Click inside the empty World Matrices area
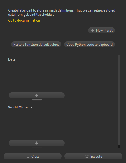The image size is (126, 163). point(37,125)
